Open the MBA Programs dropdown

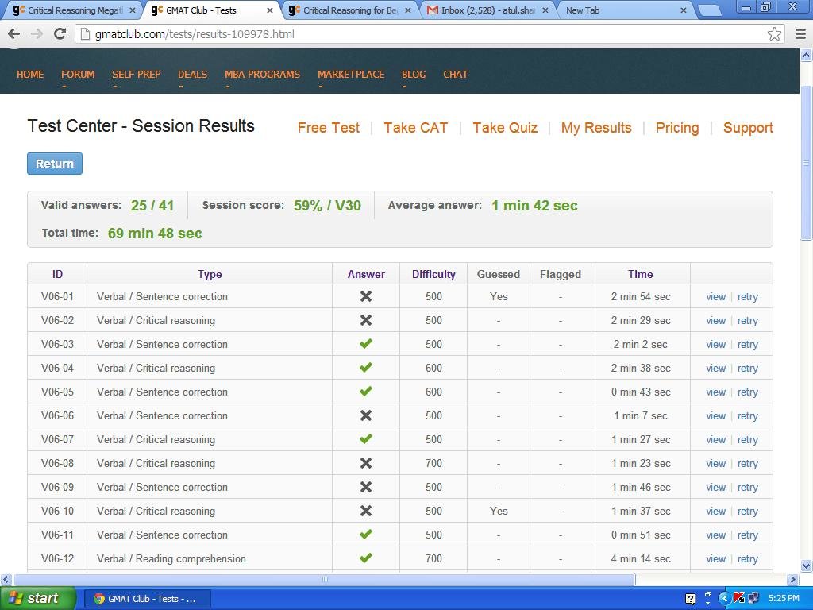click(262, 75)
